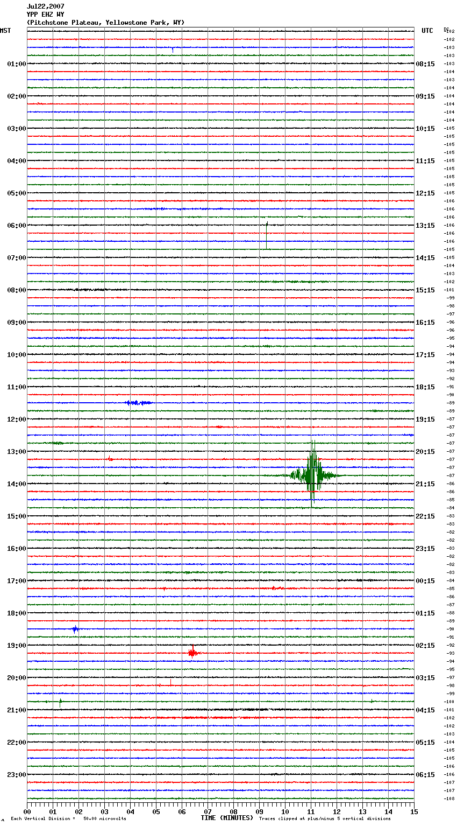
Task: Click the 02:15 UTC row label
Action: (x=425, y=646)
